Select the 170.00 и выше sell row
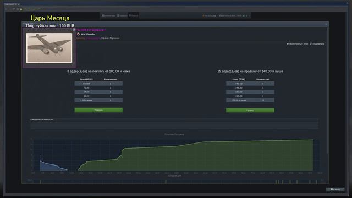 coord(250,100)
